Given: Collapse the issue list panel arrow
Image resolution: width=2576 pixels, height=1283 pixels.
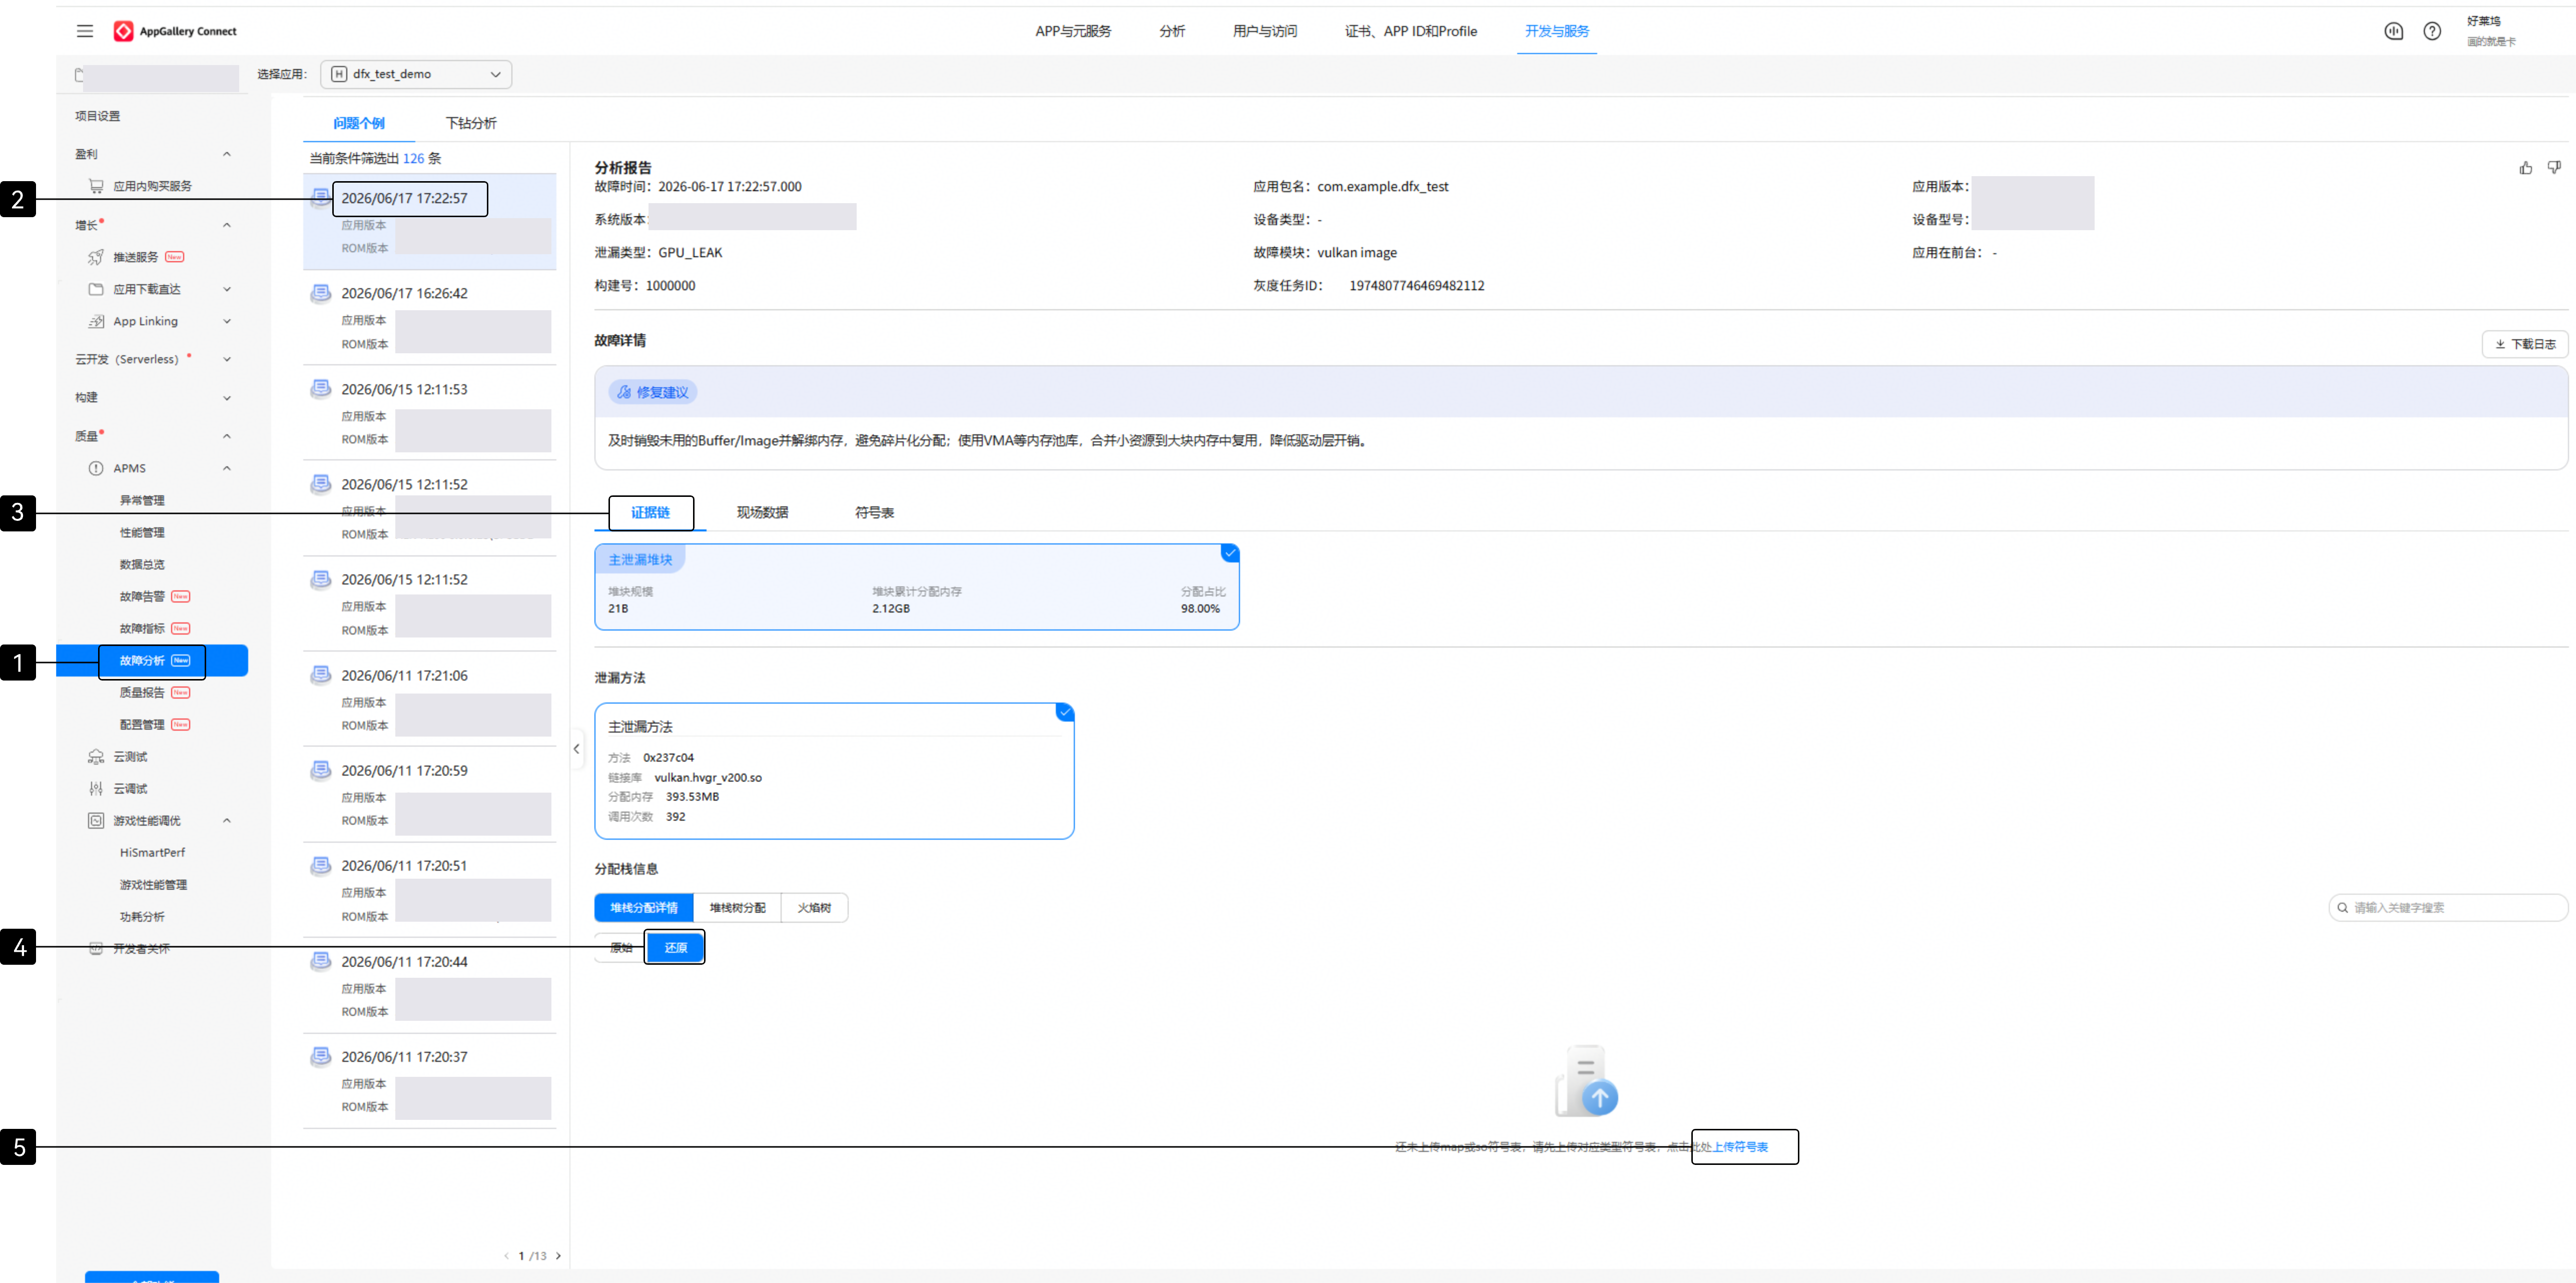Looking at the screenshot, I should point(577,749).
